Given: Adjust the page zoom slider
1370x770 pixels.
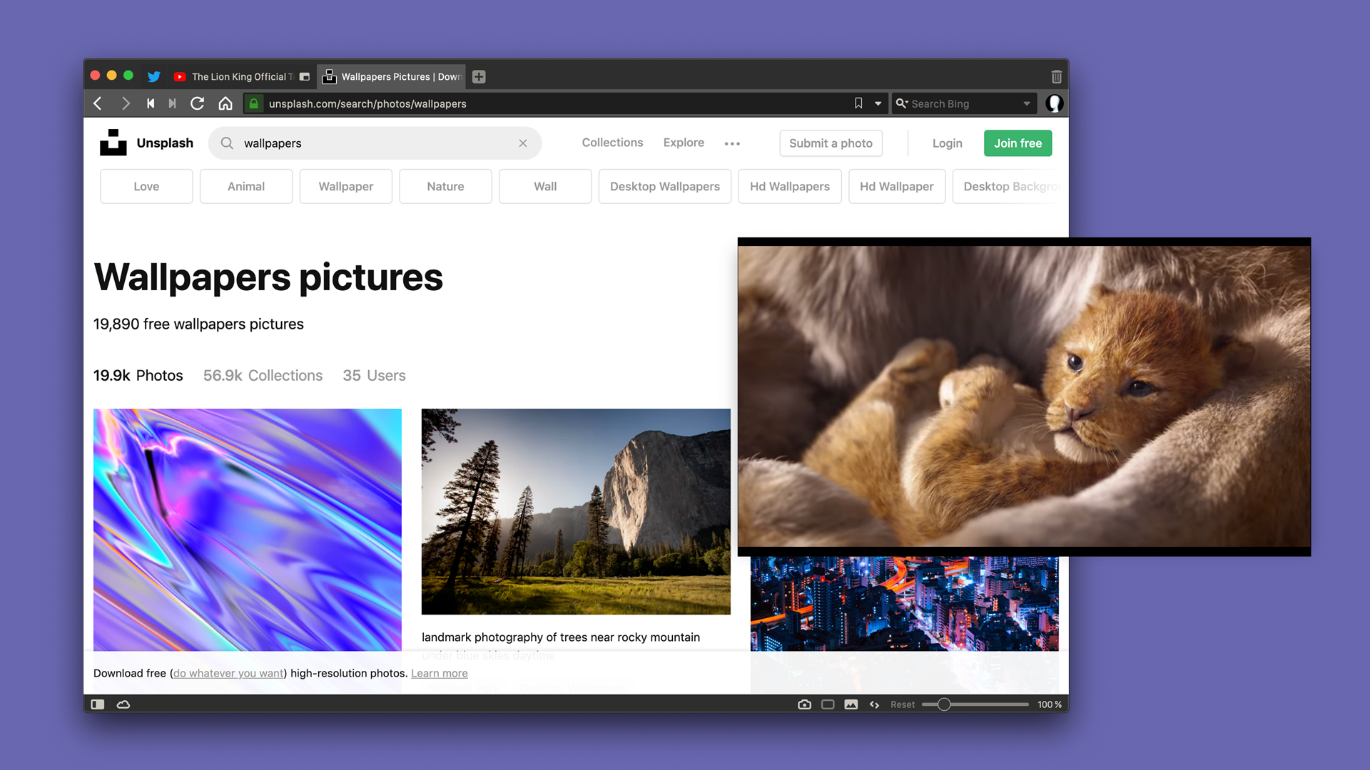Looking at the screenshot, I should coord(975,704).
